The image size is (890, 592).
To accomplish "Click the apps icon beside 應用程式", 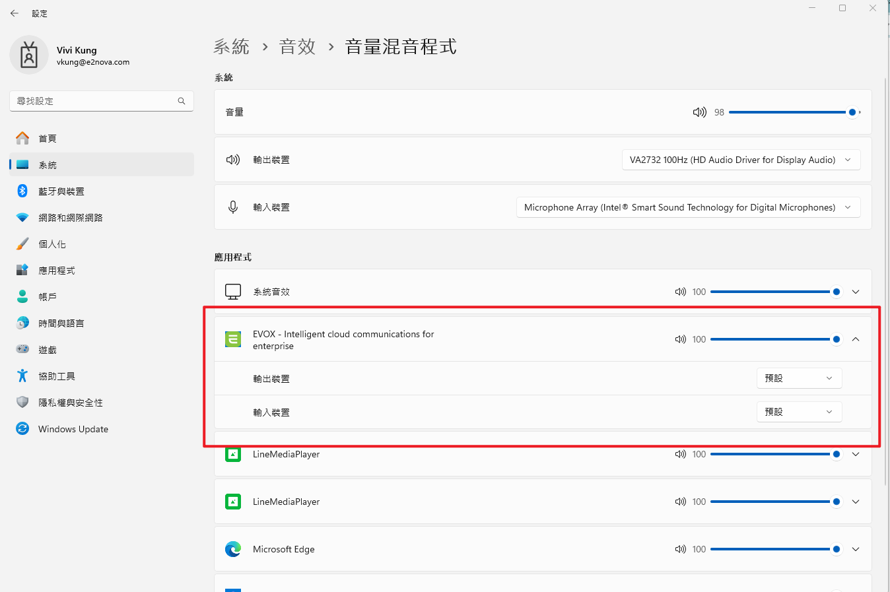I will 22,270.
